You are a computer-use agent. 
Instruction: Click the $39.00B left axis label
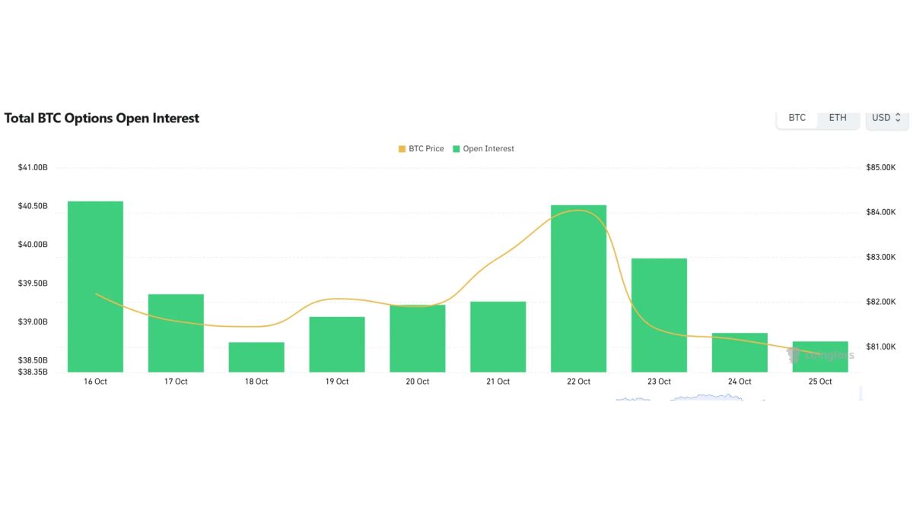click(x=33, y=322)
